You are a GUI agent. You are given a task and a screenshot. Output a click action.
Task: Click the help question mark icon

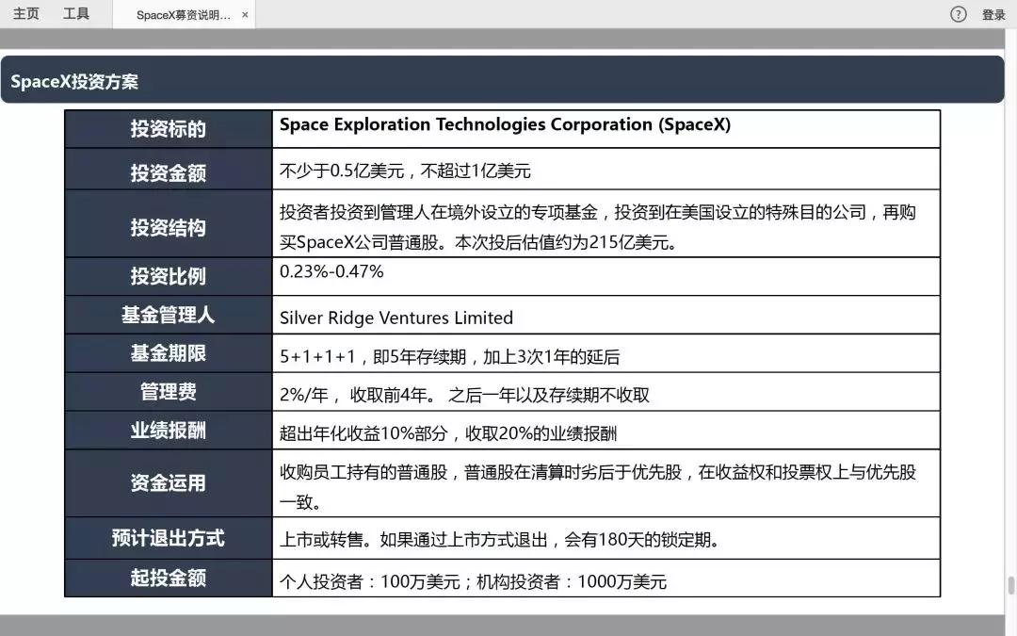click(x=958, y=14)
